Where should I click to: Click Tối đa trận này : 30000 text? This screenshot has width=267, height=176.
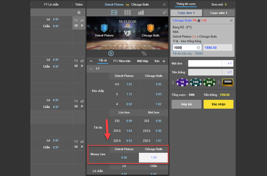(188, 53)
